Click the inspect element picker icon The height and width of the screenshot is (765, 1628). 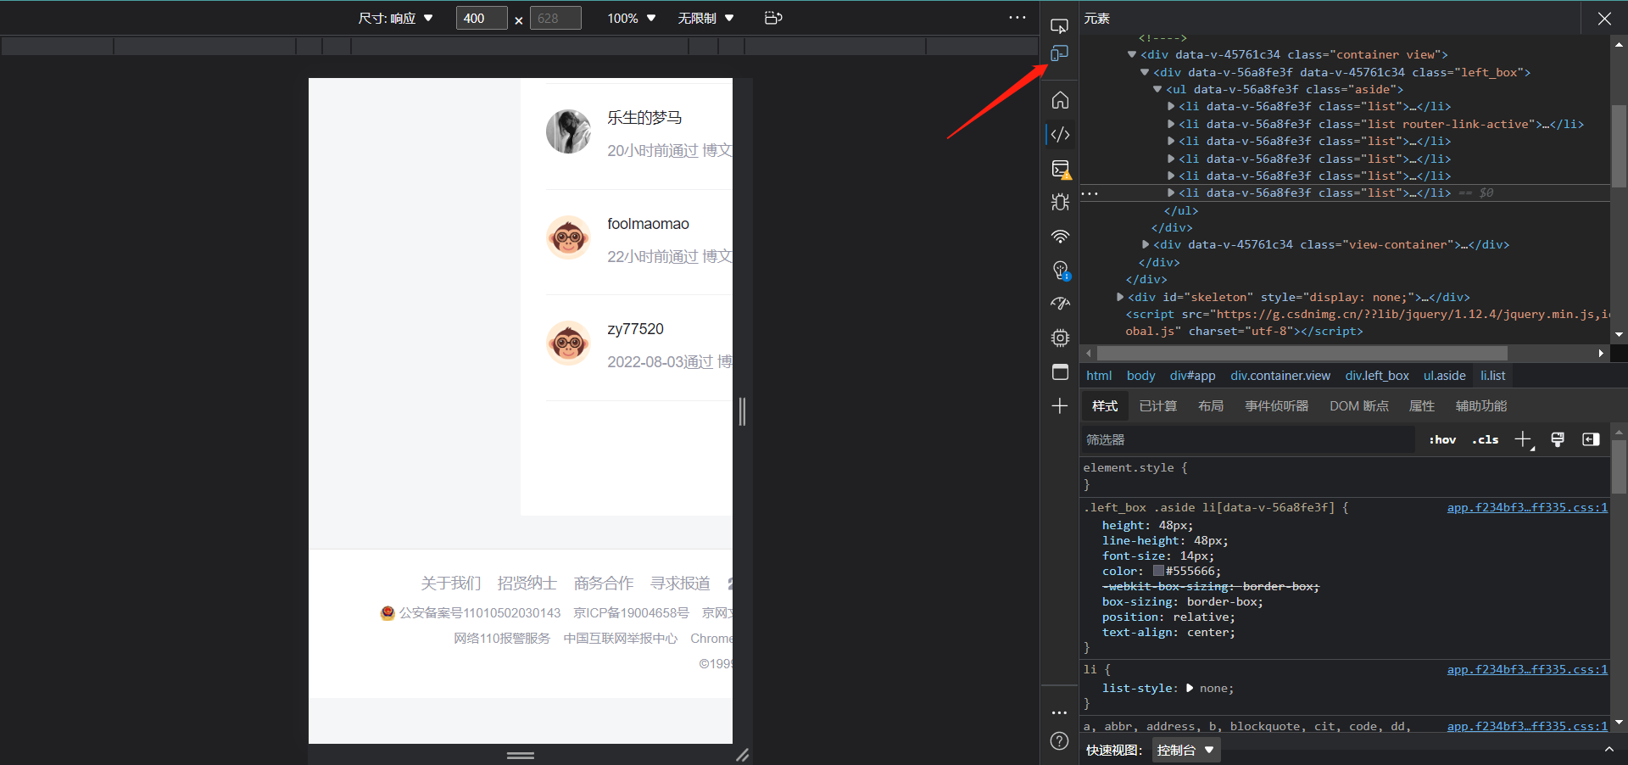(x=1059, y=25)
